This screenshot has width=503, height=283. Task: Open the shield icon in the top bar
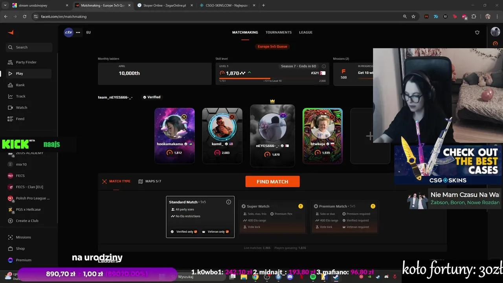477,33
